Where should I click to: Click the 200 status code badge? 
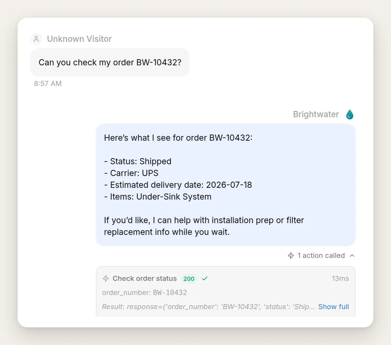189,278
